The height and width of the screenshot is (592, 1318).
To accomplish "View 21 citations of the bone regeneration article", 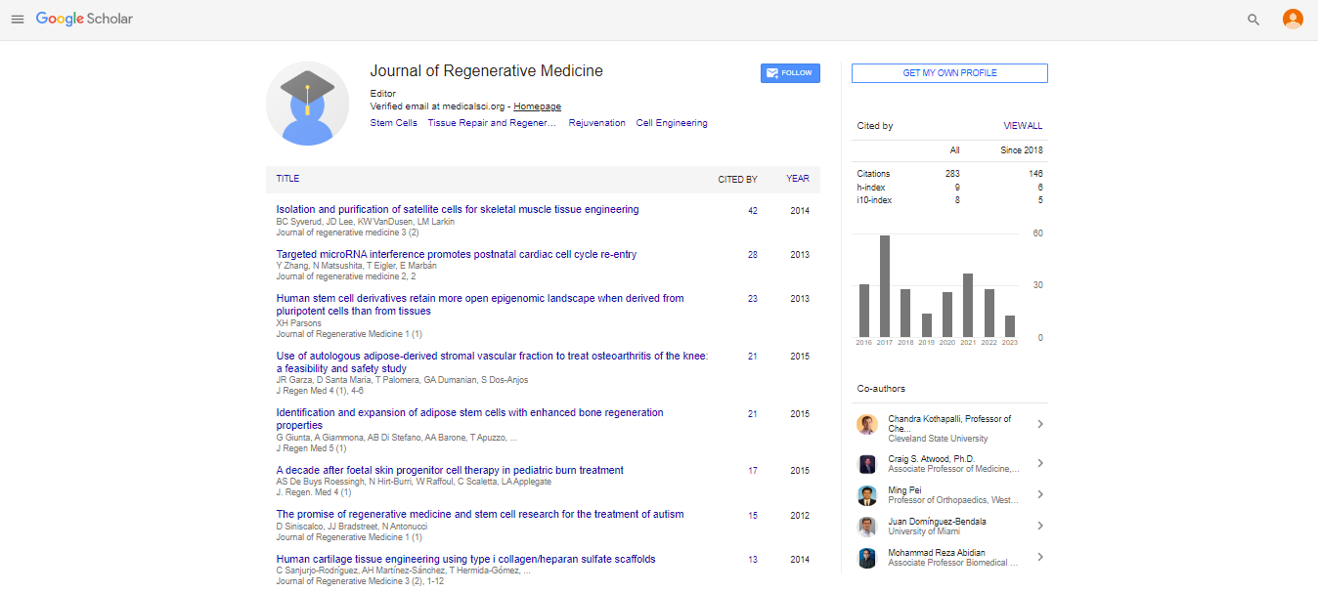I will point(752,414).
